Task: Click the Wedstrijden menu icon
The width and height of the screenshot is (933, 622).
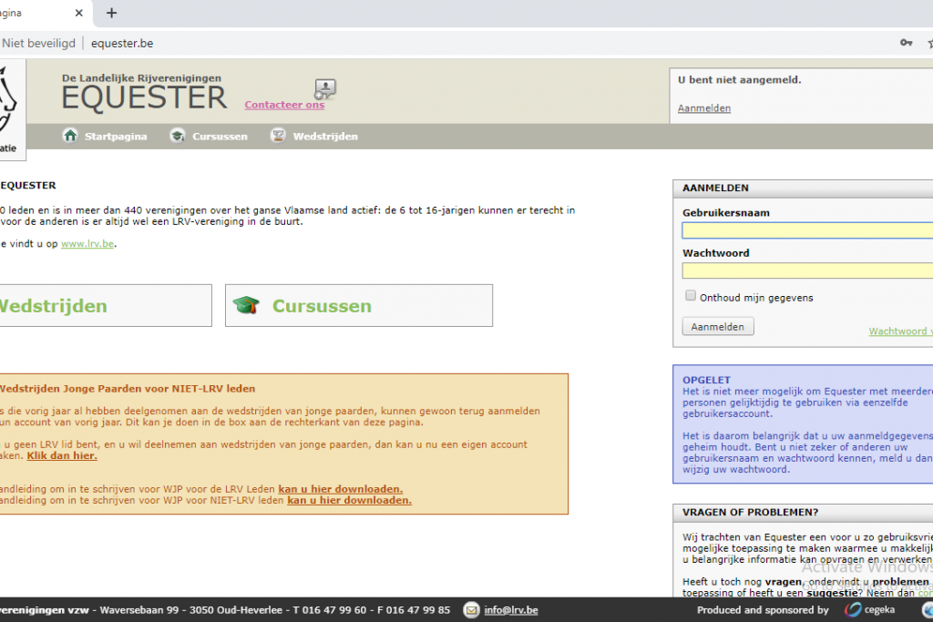Action: click(278, 136)
